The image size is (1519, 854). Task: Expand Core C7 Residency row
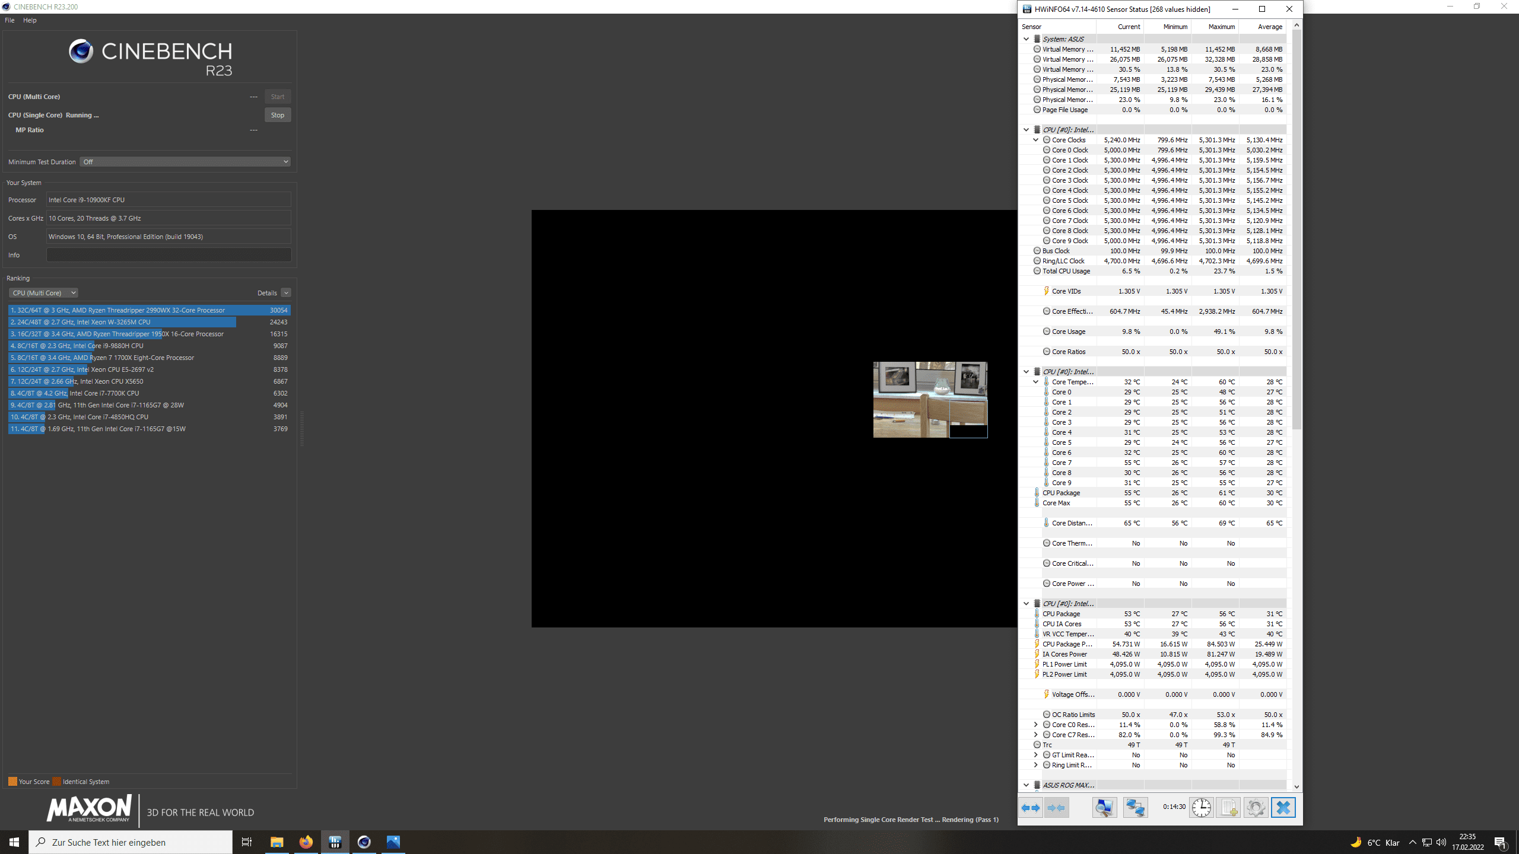1036,735
